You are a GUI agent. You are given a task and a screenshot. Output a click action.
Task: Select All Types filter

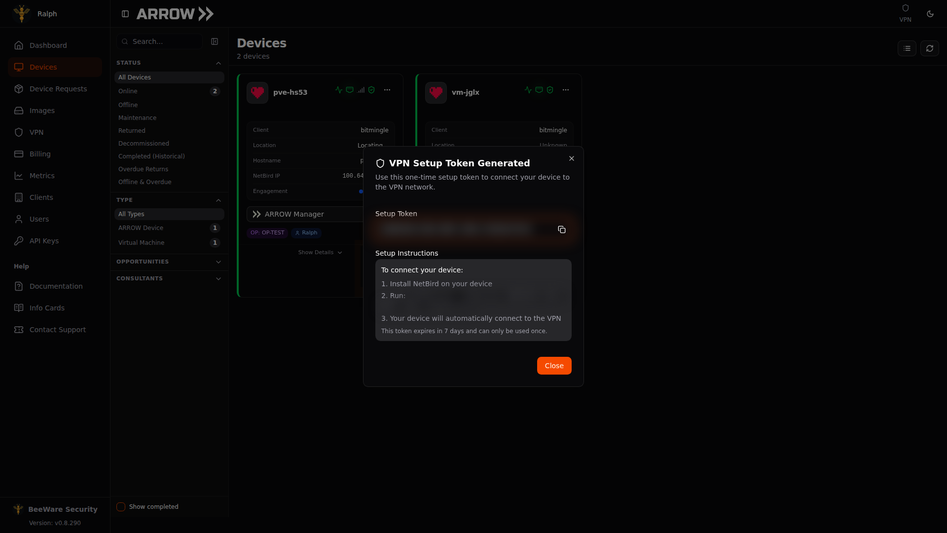(x=169, y=214)
